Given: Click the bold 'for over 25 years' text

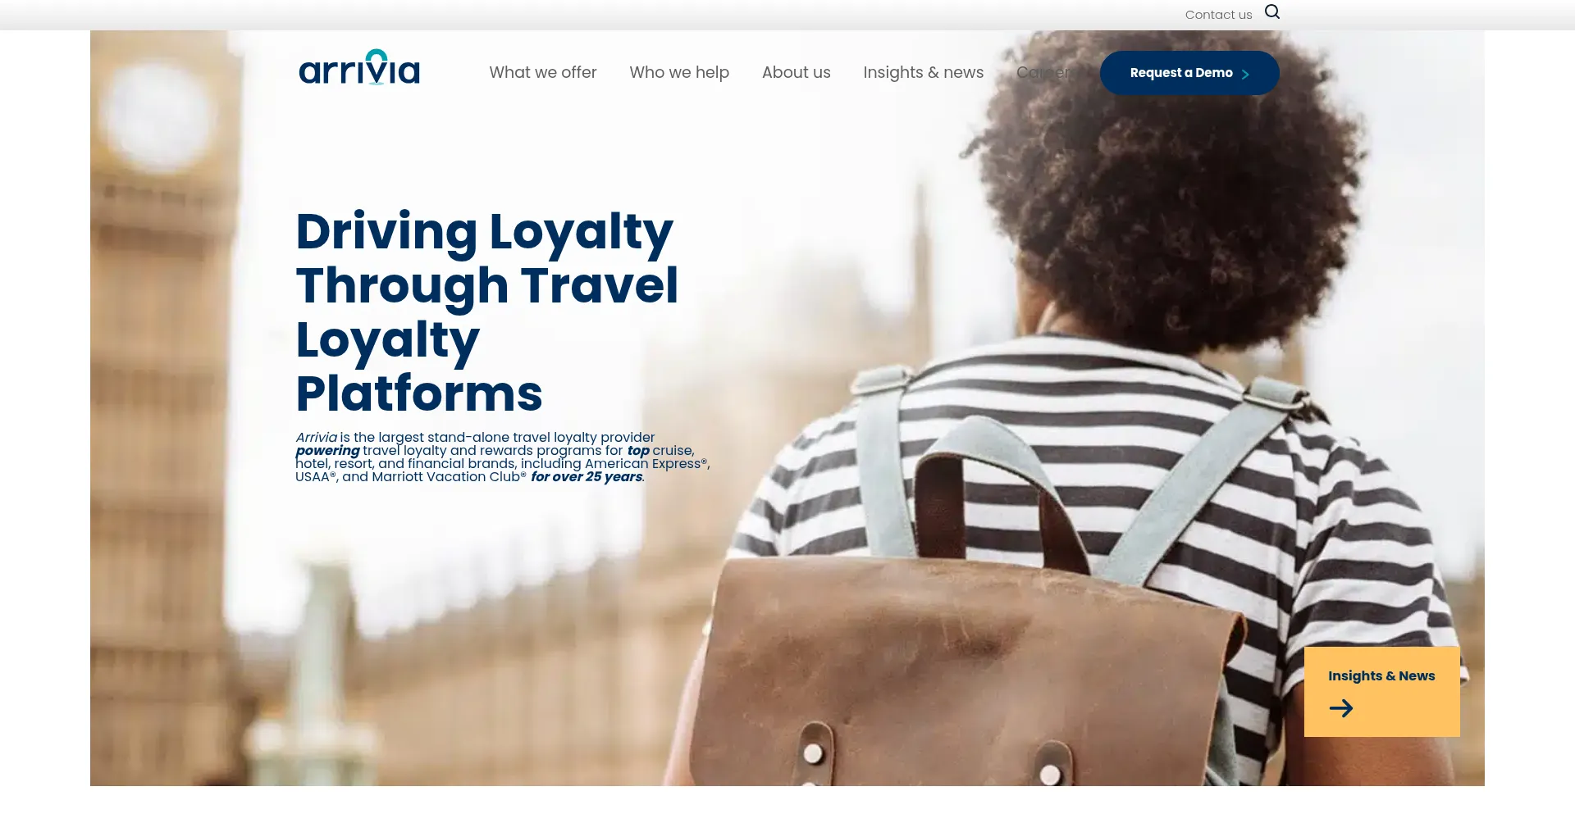Looking at the screenshot, I should [587, 477].
